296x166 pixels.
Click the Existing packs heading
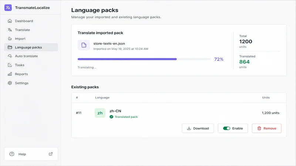click(85, 87)
